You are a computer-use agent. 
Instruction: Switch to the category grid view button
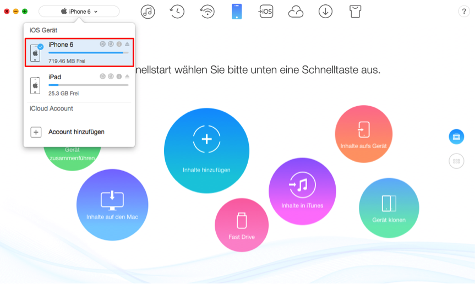(456, 161)
